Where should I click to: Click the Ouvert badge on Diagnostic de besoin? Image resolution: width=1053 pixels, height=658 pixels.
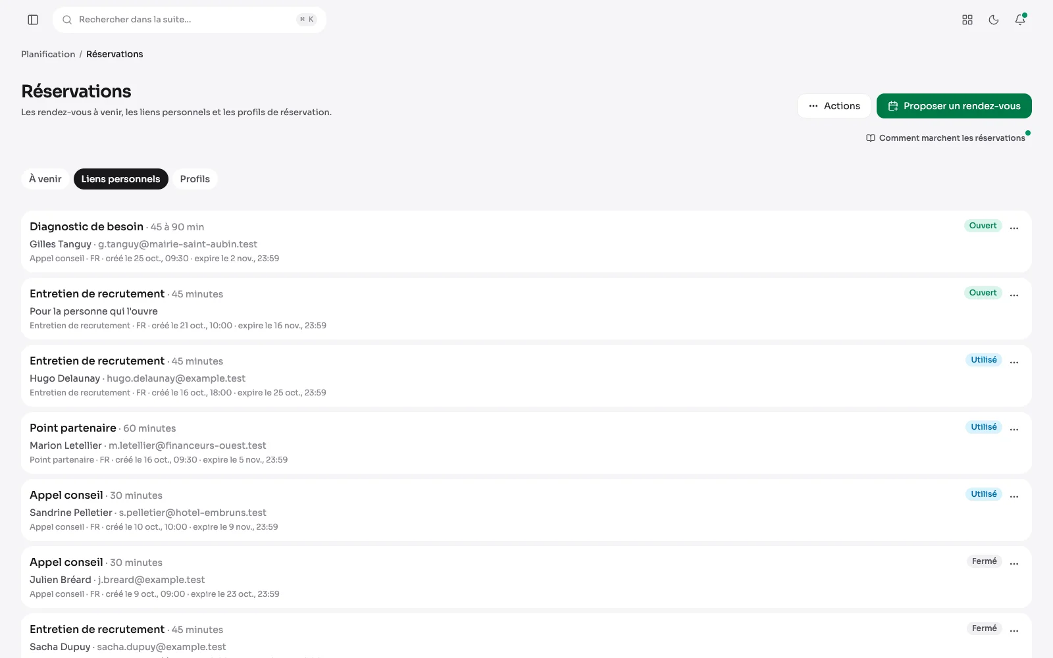[983, 226]
